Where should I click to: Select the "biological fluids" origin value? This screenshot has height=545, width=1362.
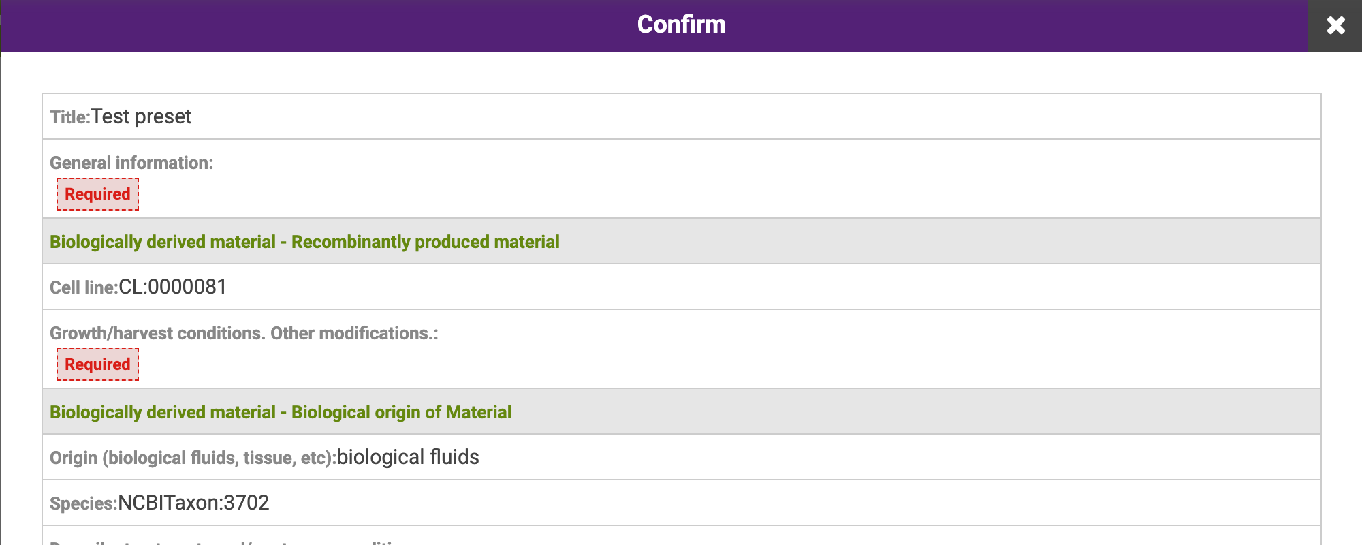pos(408,457)
